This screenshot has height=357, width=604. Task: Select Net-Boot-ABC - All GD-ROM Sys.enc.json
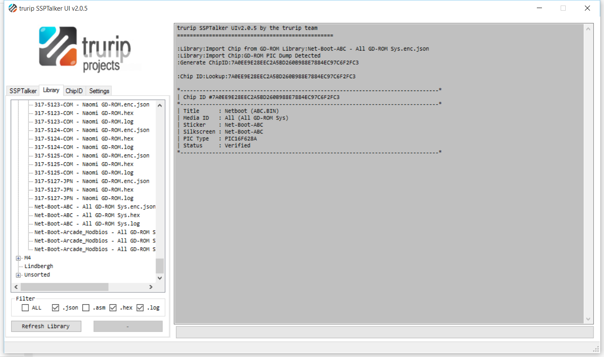click(95, 207)
